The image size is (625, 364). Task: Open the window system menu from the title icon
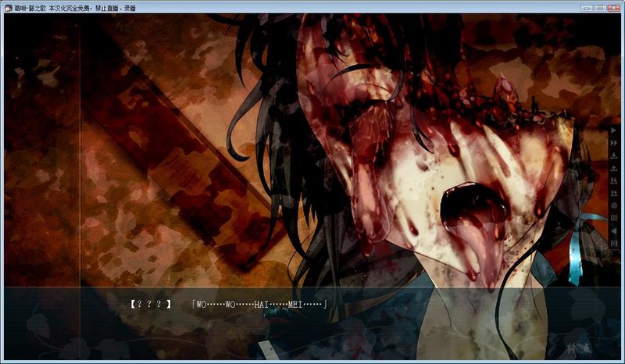tap(7, 7)
